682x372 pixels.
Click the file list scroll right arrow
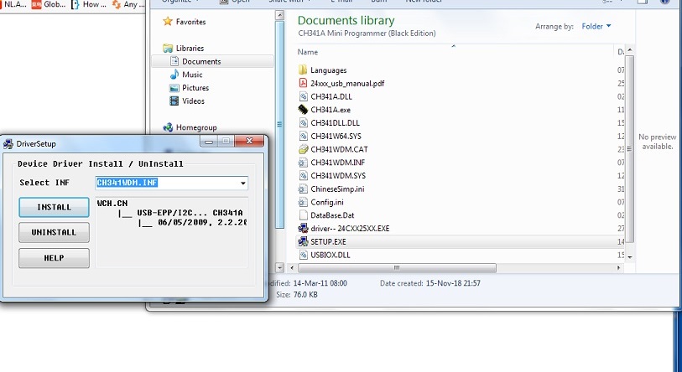tap(618, 268)
